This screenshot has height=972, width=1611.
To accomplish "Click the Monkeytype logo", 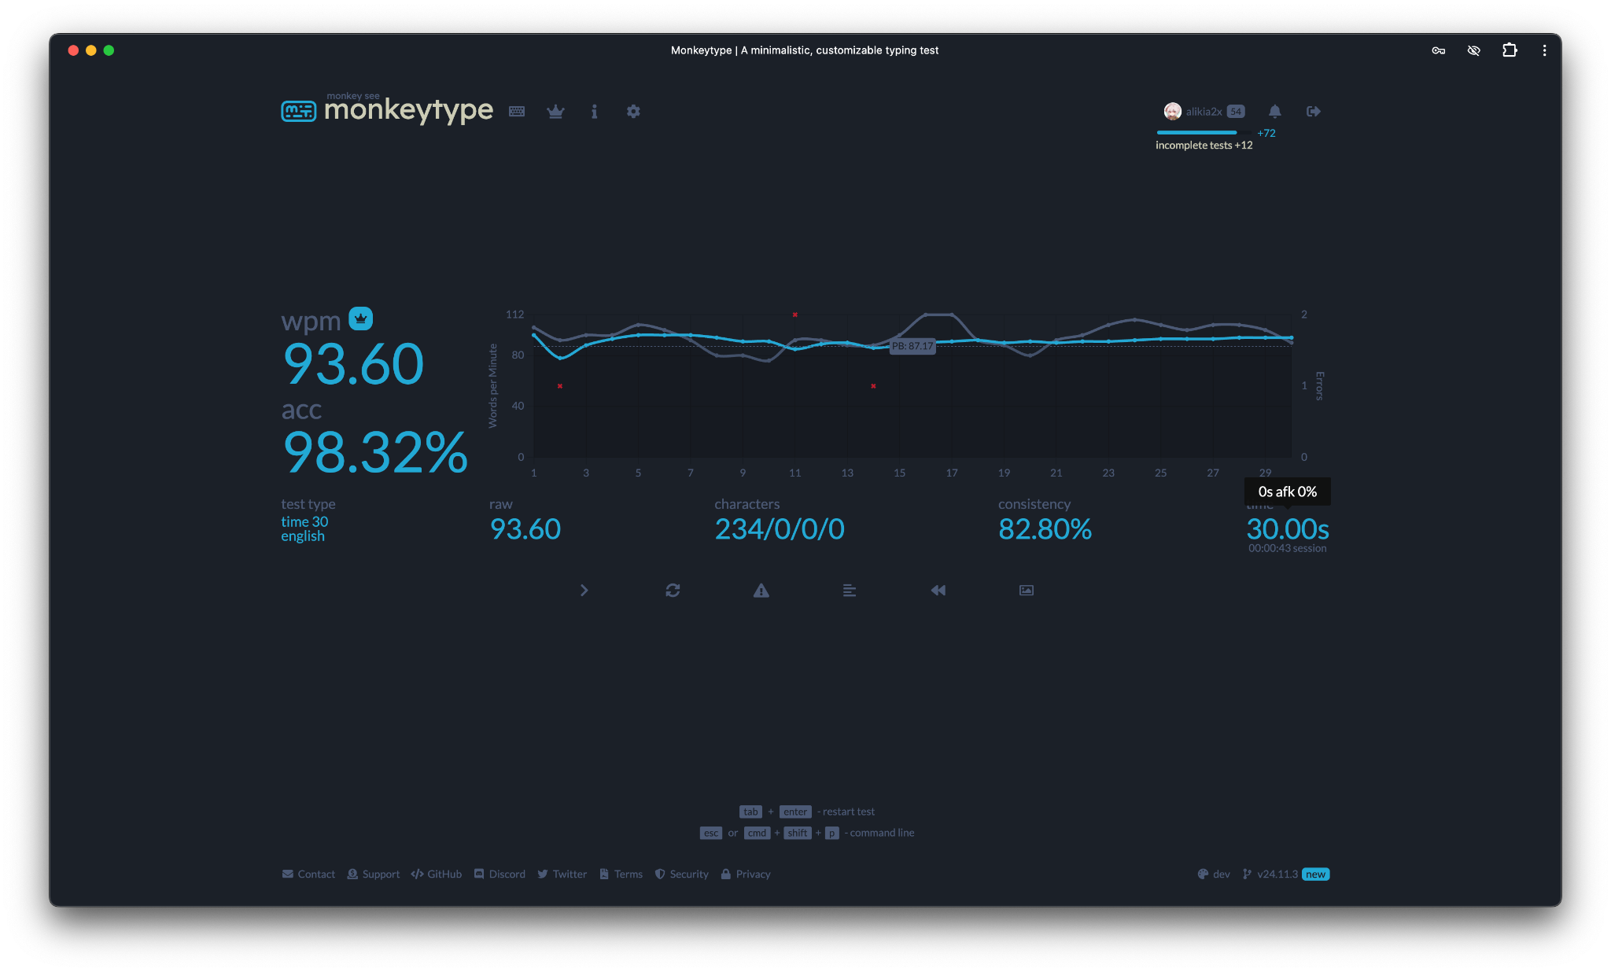I will pyautogui.click(x=385, y=110).
